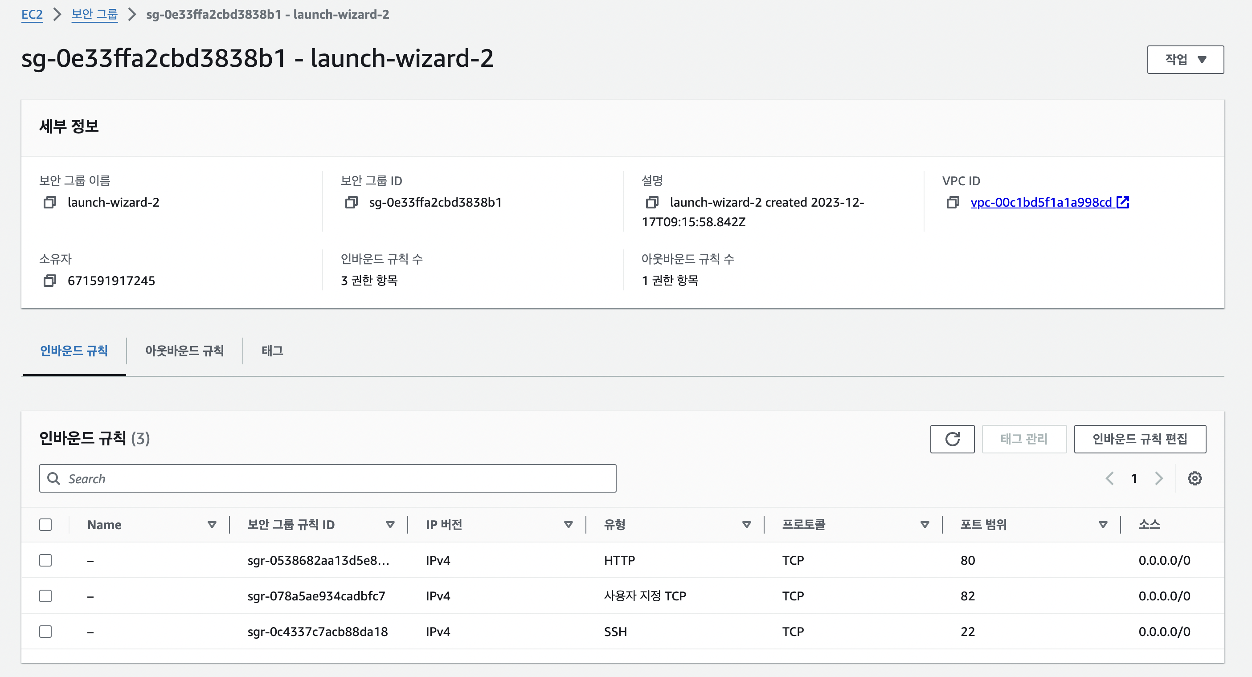
Task: Copy the security group name launch-wizard-2
Action: click(49, 202)
